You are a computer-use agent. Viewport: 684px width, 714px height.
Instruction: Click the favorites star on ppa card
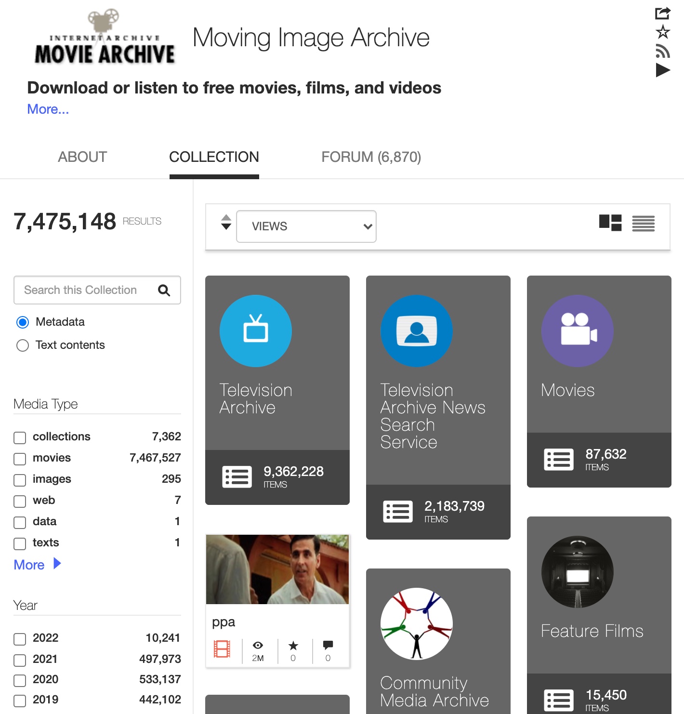coord(293,646)
